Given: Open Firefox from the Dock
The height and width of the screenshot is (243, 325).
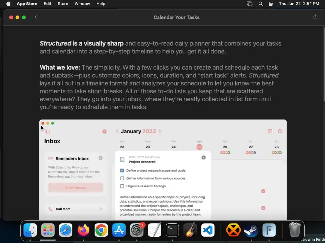Looking at the screenshot, I should pos(83,230).
